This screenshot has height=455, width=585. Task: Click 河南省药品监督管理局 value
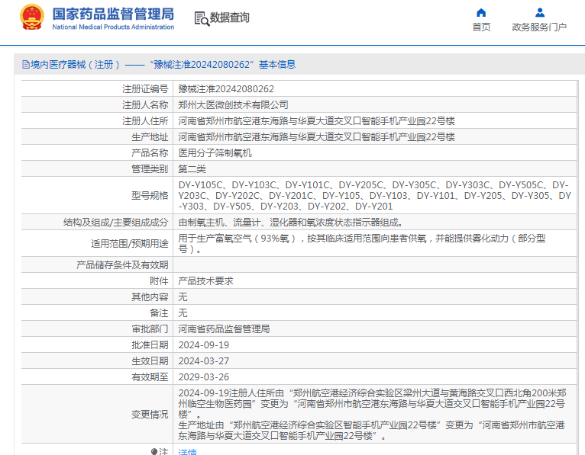point(224,329)
